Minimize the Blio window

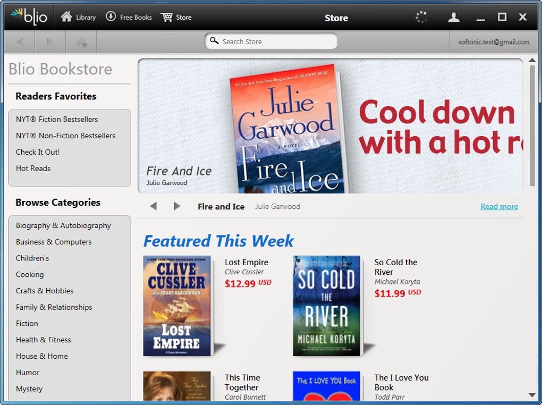click(480, 20)
